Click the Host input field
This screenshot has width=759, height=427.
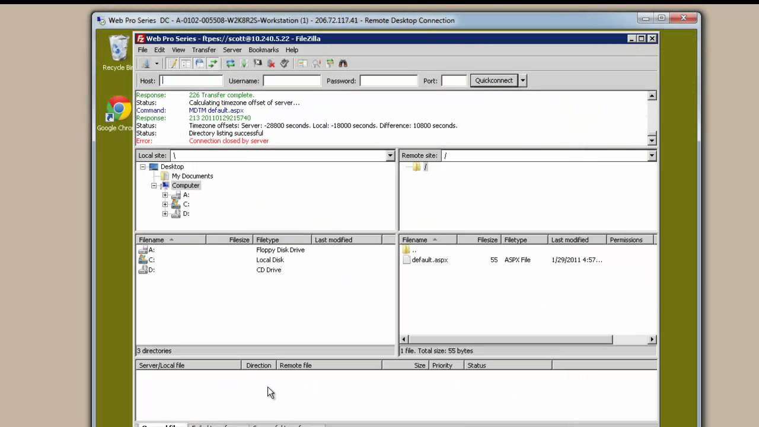point(191,81)
